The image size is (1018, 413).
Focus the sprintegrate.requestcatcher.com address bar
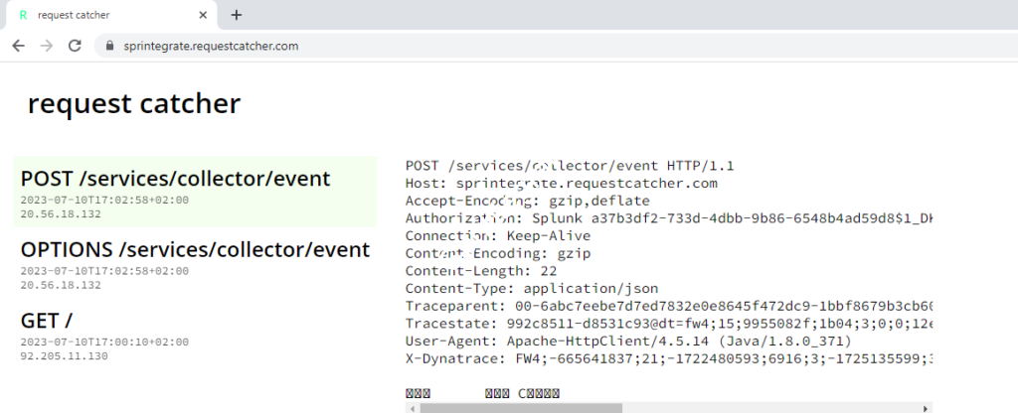(x=398, y=46)
